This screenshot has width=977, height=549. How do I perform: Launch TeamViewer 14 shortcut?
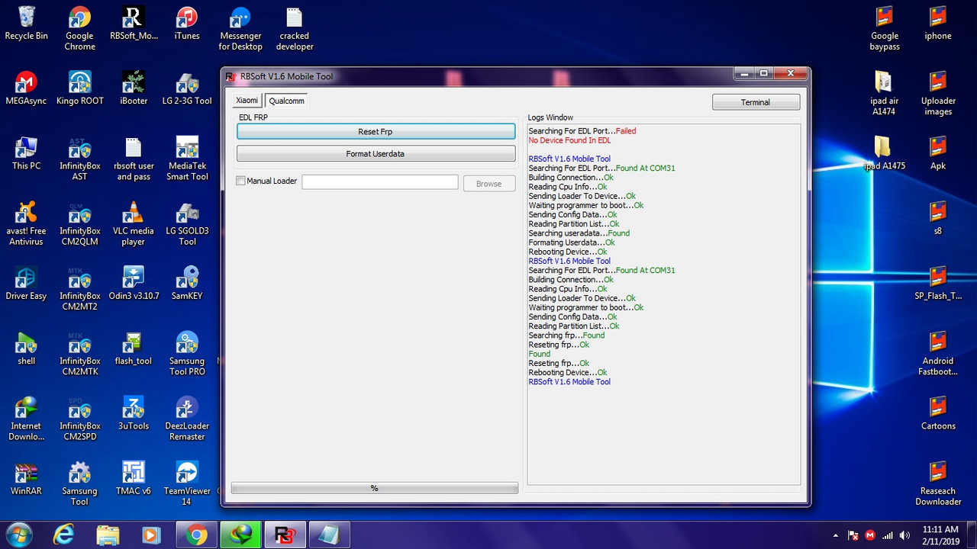click(187, 484)
